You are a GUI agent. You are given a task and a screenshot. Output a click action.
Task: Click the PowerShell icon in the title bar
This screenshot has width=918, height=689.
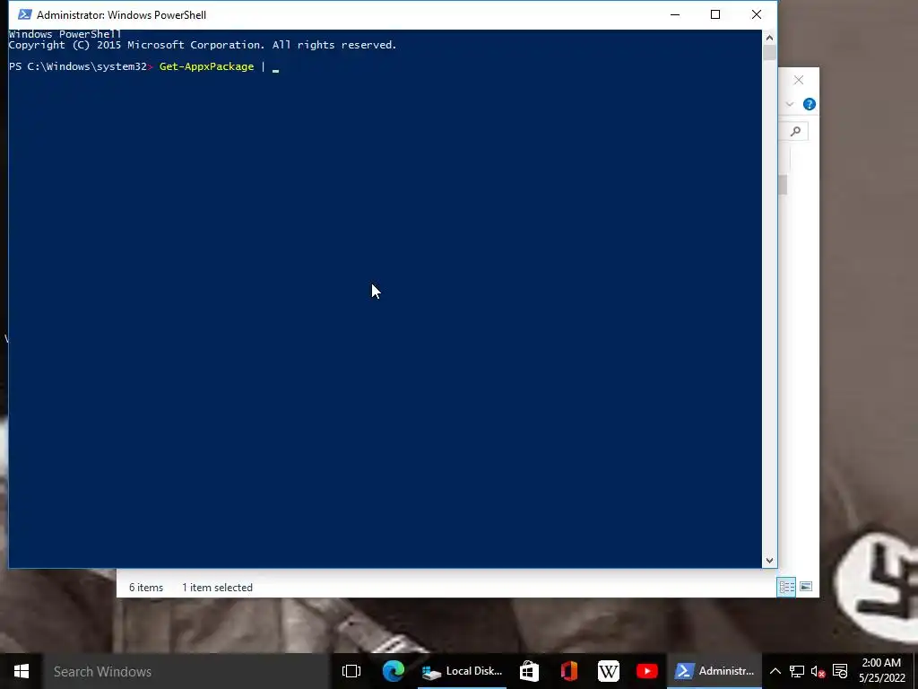coord(24,14)
